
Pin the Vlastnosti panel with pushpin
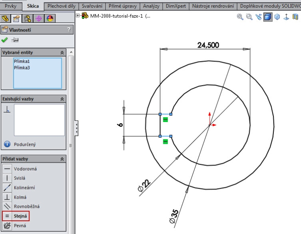point(15,40)
